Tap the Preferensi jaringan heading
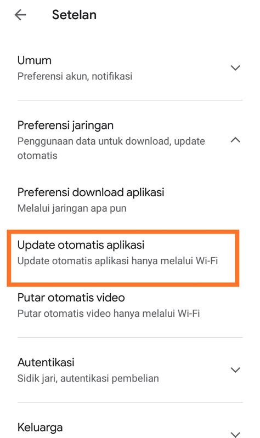This screenshot has width=260, height=438. (x=65, y=125)
